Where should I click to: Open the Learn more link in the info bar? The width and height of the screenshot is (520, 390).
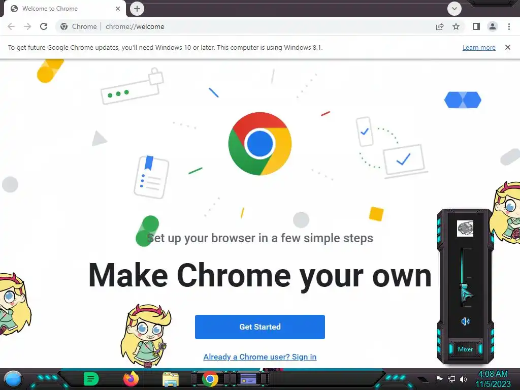(x=479, y=47)
